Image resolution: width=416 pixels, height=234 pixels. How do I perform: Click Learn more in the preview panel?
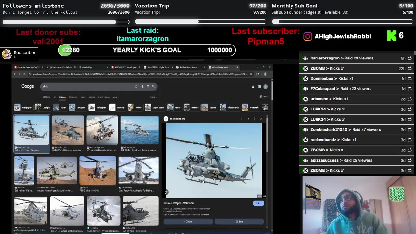(205, 215)
